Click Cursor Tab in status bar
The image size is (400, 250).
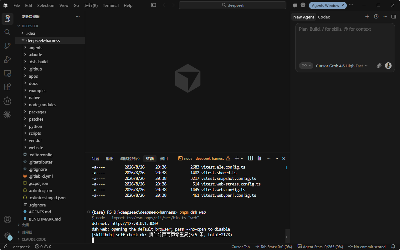tap(240, 247)
